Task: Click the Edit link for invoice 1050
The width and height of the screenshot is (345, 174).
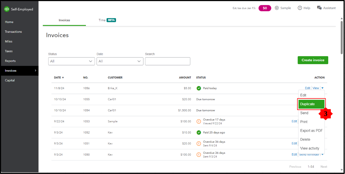Action: click(x=294, y=154)
